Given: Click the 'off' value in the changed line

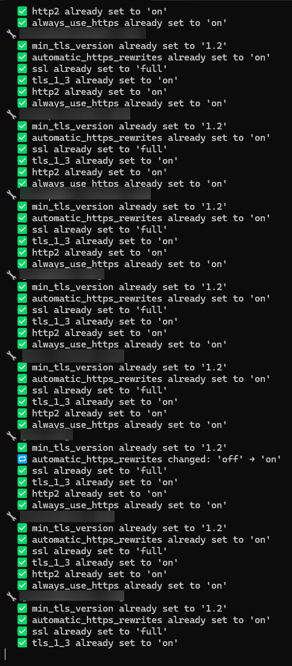Looking at the screenshot, I should (x=232, y=459).
